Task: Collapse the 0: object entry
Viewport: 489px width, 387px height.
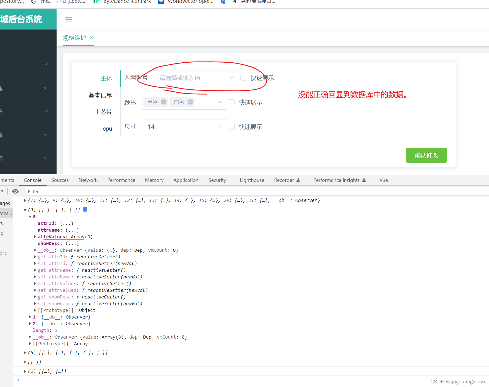Action: pos(30,217)
